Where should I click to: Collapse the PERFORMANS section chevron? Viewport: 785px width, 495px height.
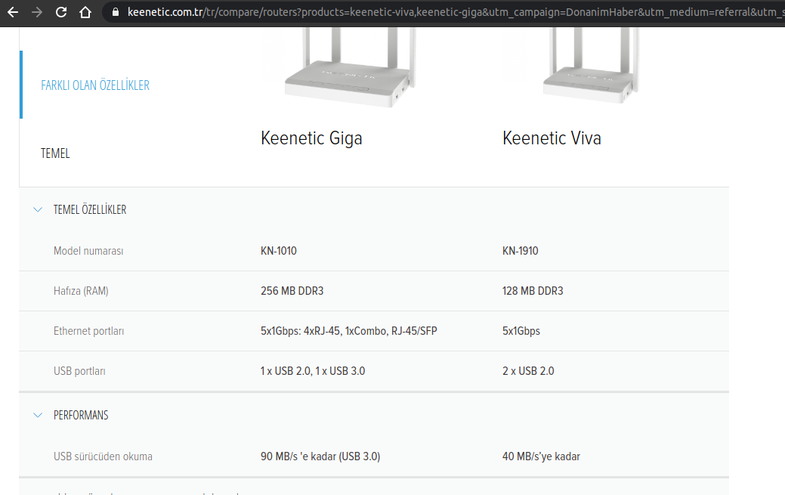click(38, 415)
